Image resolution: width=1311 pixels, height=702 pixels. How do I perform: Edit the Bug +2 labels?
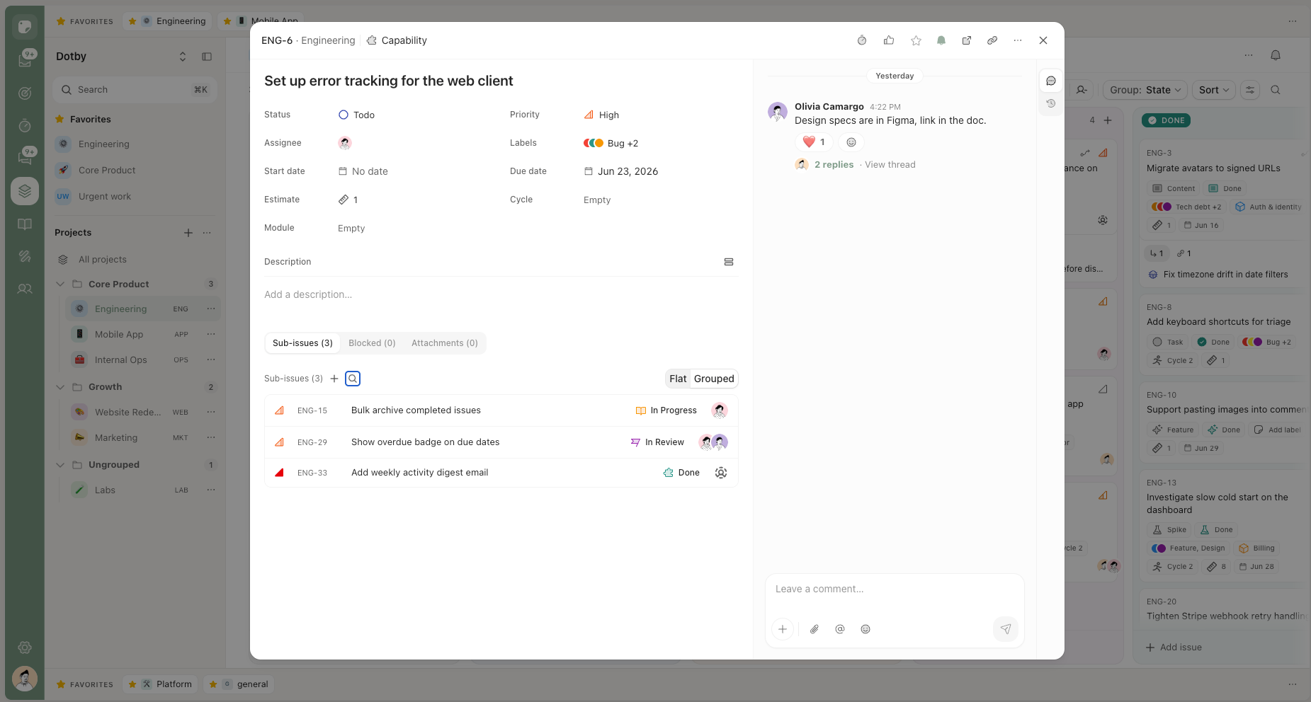tap(611, 143)
